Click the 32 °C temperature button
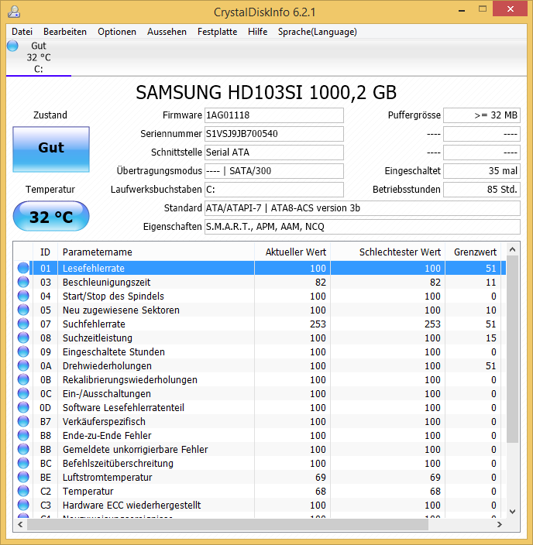533x545 pixels. click(x=51, y=216)
